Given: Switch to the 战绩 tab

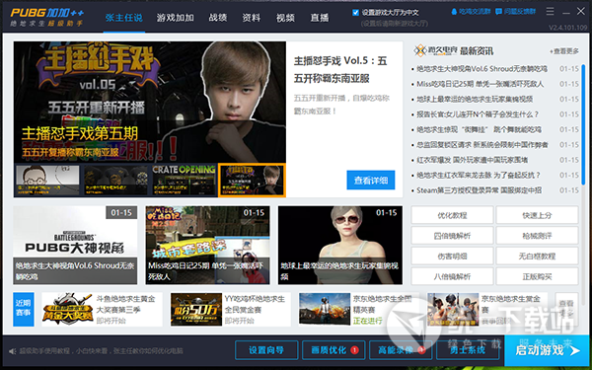Looking at the screenshot, I should click(218, 18).
